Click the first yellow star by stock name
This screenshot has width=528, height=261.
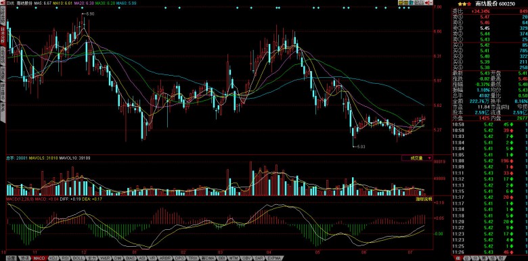(x=460, y=3)
